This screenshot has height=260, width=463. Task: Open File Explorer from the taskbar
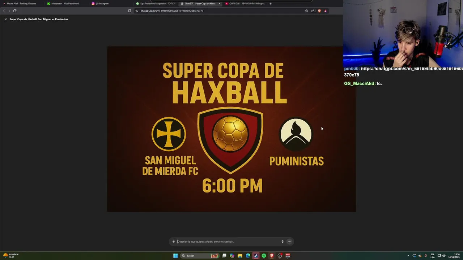click(240, 256)
